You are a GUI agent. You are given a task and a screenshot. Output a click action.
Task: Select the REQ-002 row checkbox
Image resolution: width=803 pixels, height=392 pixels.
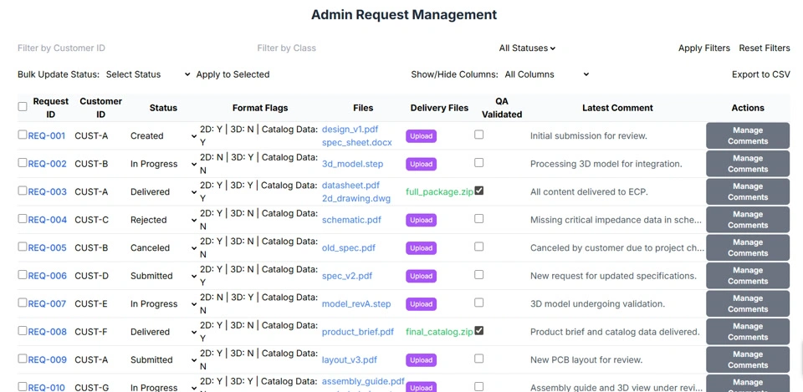coord(23,162)
